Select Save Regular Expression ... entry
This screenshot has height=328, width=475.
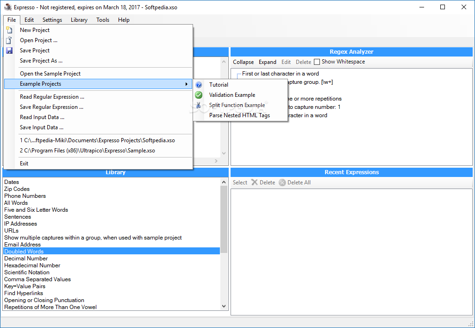[x=99, y=107]
